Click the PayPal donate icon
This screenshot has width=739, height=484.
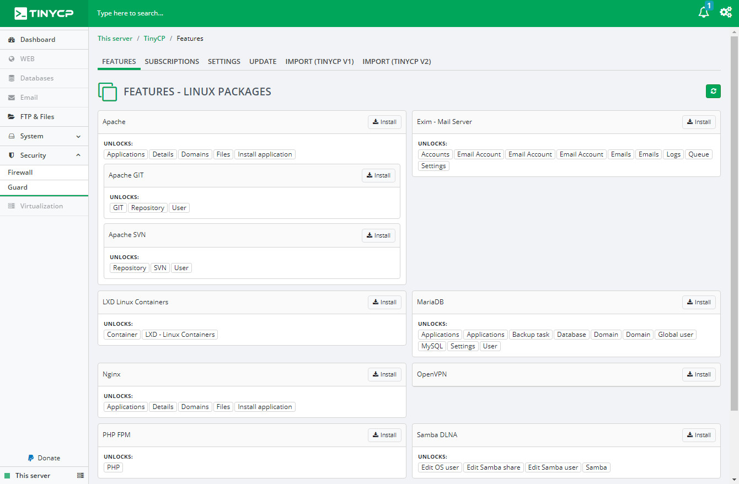(x=31, y=458)
